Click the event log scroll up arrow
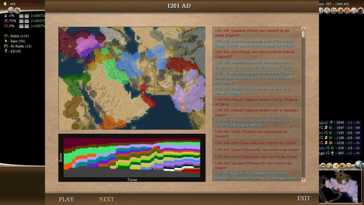364x205 pixels. pyautogui.click(x=303, y=29)
